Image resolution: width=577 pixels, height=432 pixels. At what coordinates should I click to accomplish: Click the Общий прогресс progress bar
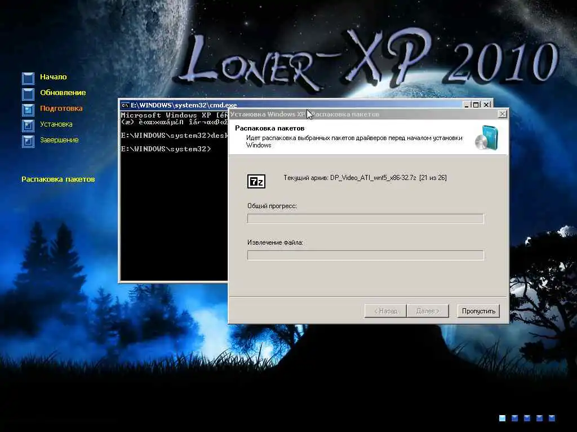365,219
